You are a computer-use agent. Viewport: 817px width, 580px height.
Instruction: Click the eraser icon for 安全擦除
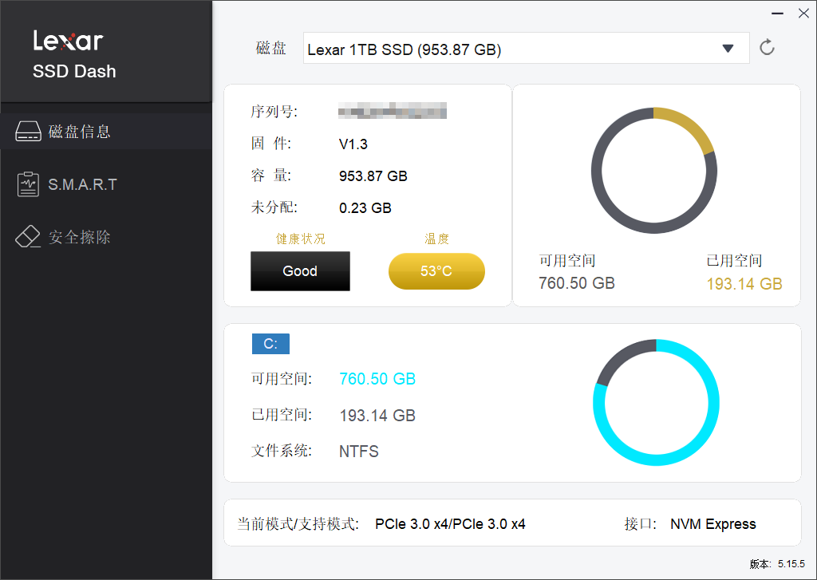tap(28, 237)
